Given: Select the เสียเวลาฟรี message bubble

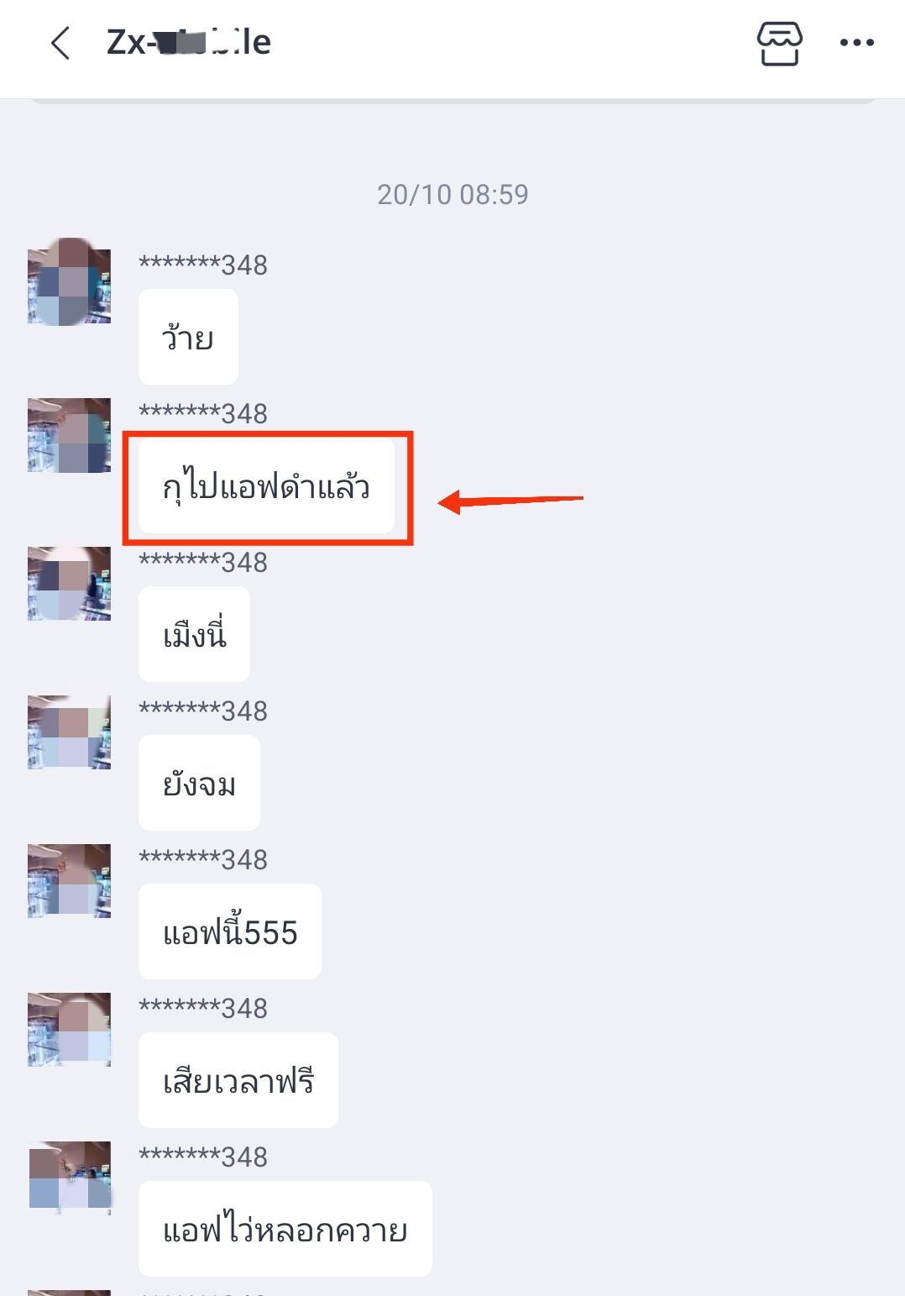Looking at the screenshot, I should click(x=238, y=1080).
